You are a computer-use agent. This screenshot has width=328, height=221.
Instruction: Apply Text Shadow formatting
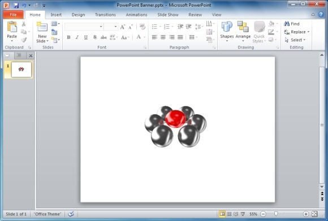point(95,37)
